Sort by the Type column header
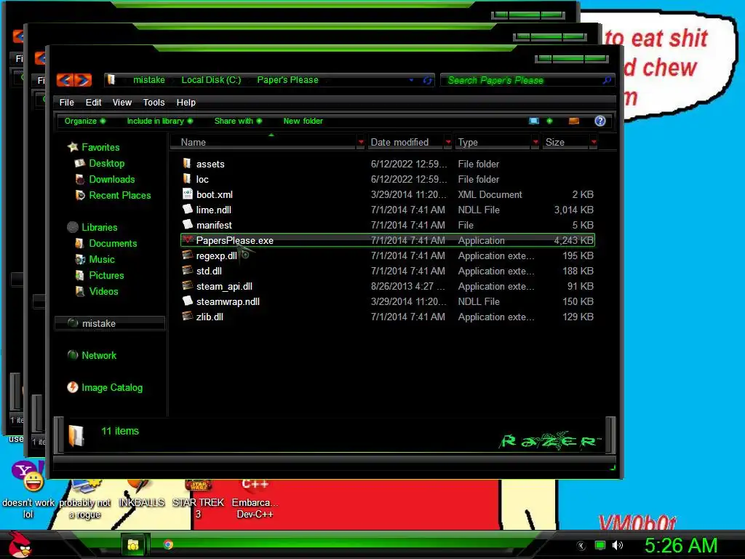745x559 pixels. pos(493,142)
